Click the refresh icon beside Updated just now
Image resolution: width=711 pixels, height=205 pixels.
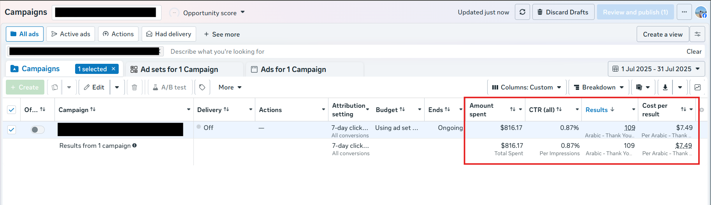tap(522, 12)
